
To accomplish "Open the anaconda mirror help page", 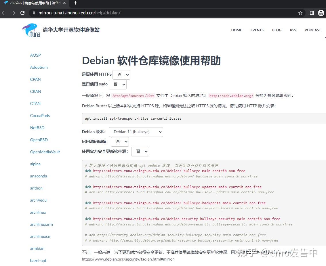I will point(38,176).
